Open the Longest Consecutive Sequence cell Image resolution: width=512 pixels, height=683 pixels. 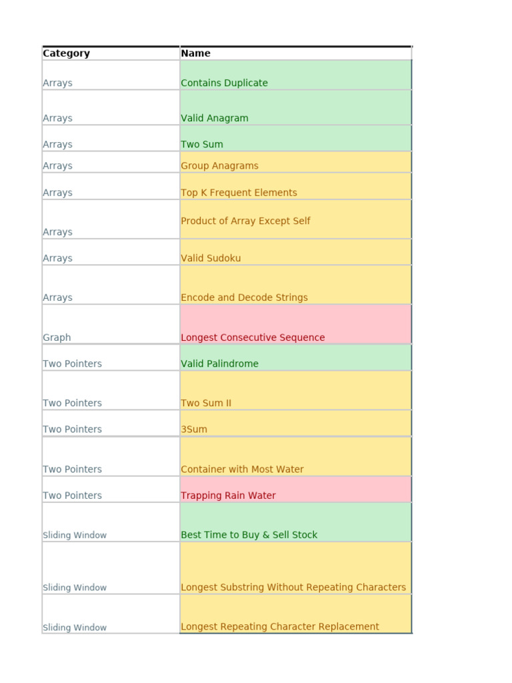tap(253, 337)
